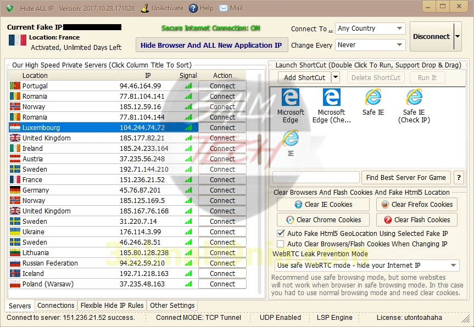The image size is (474, 327).
Task: Click Find Best Server For Game button
Action: point(406,178)
